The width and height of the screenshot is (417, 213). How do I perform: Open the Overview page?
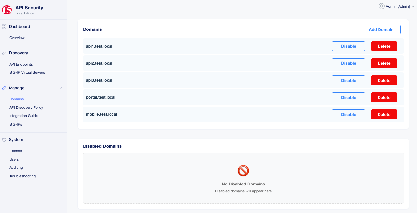17,38
